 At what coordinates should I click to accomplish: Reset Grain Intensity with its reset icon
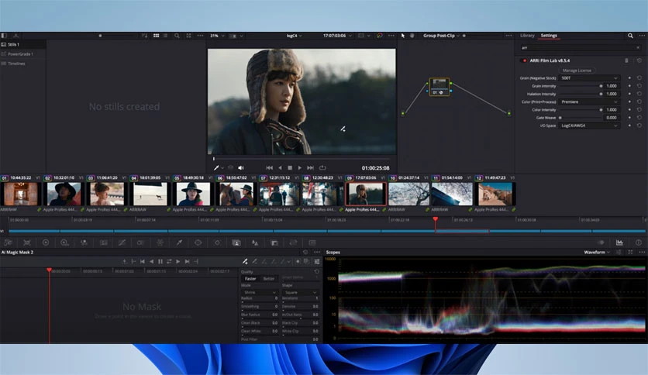click(639, 86)
